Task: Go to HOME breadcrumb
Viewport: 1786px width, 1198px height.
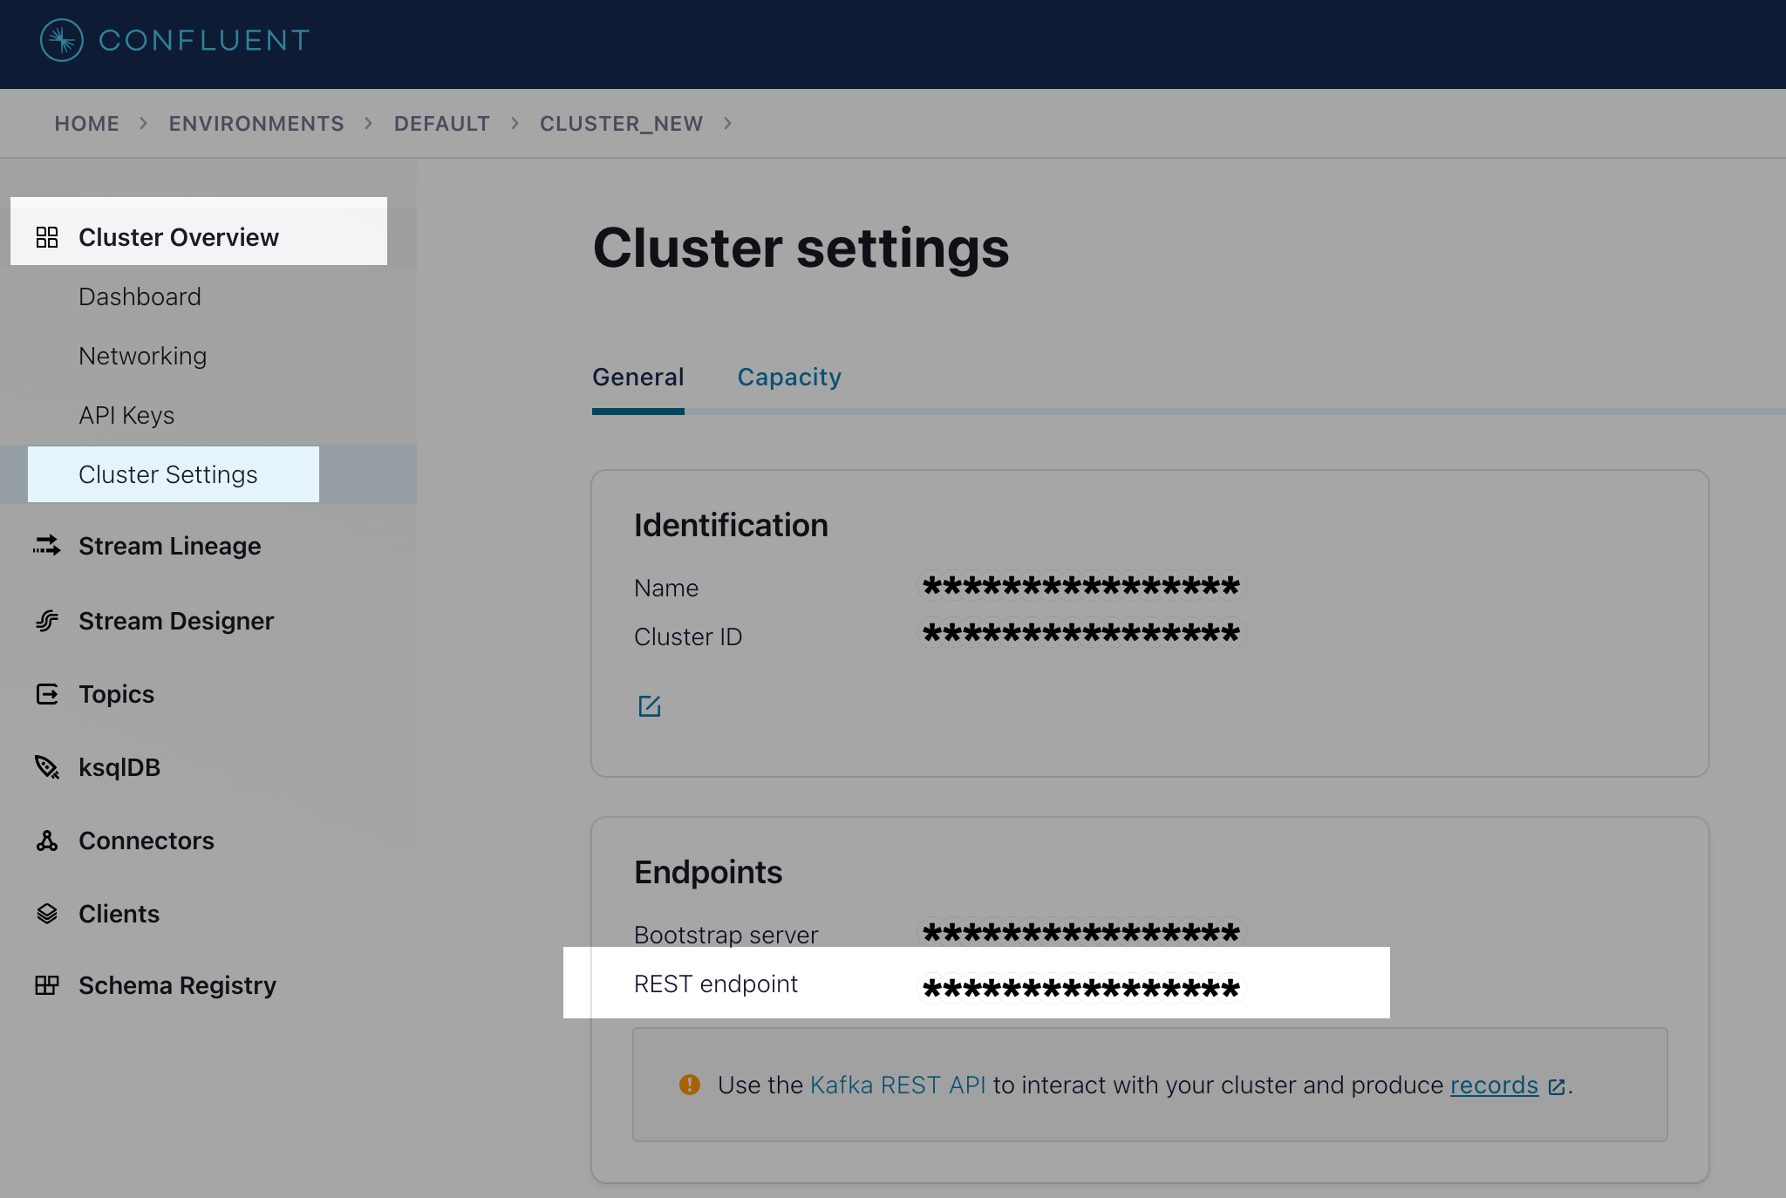Action: coord(86,124)
